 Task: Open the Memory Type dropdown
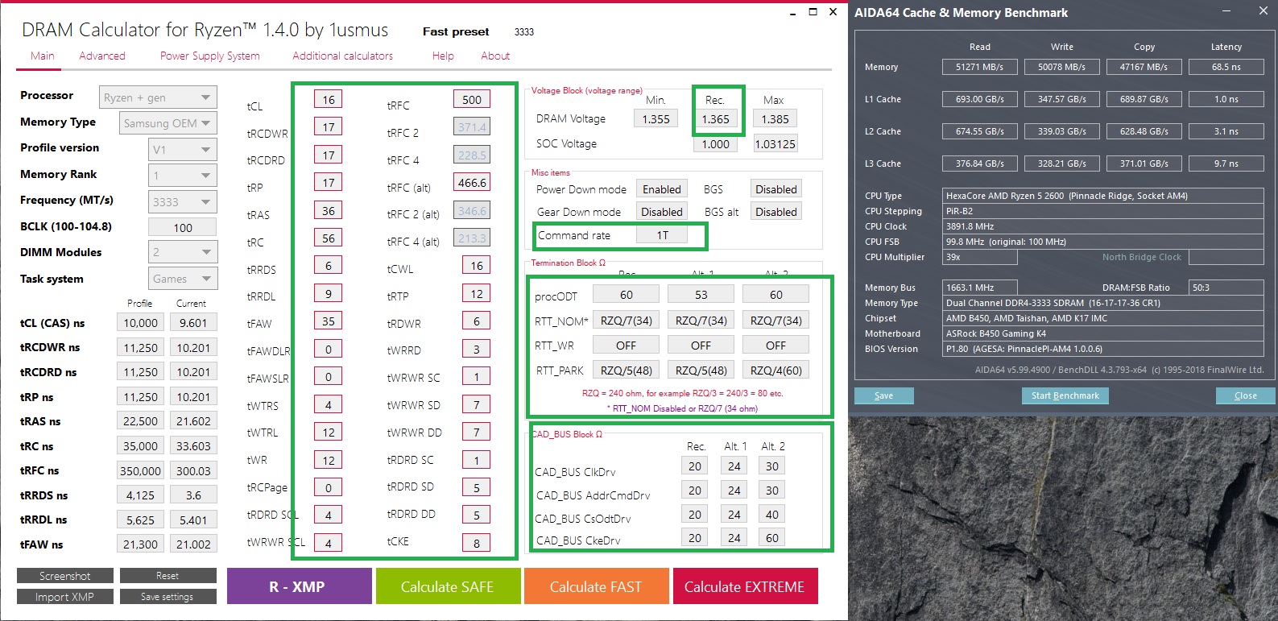pos(168,123)
